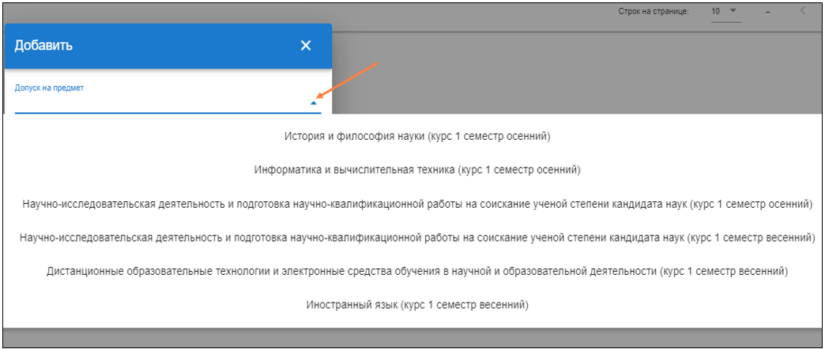The height and width of the screenshot is (349, 825).
Task: Click the page range dash indicator
Action: [767, 12]
